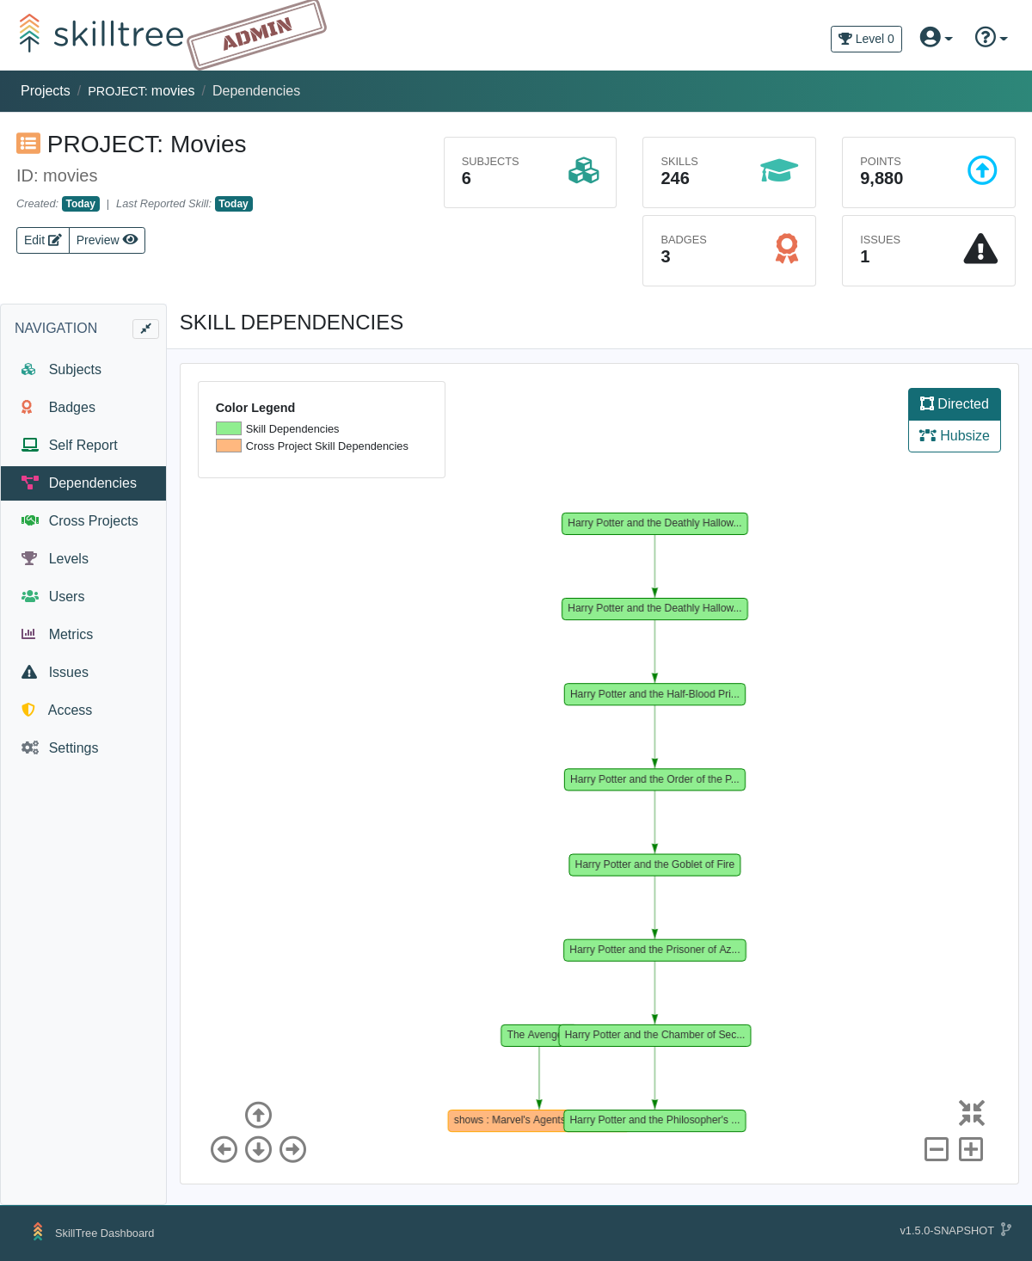This screenshot has height=1261, width=1032.
Task: Click orange Cross Project legend swatch
Action: coord(229,446)
